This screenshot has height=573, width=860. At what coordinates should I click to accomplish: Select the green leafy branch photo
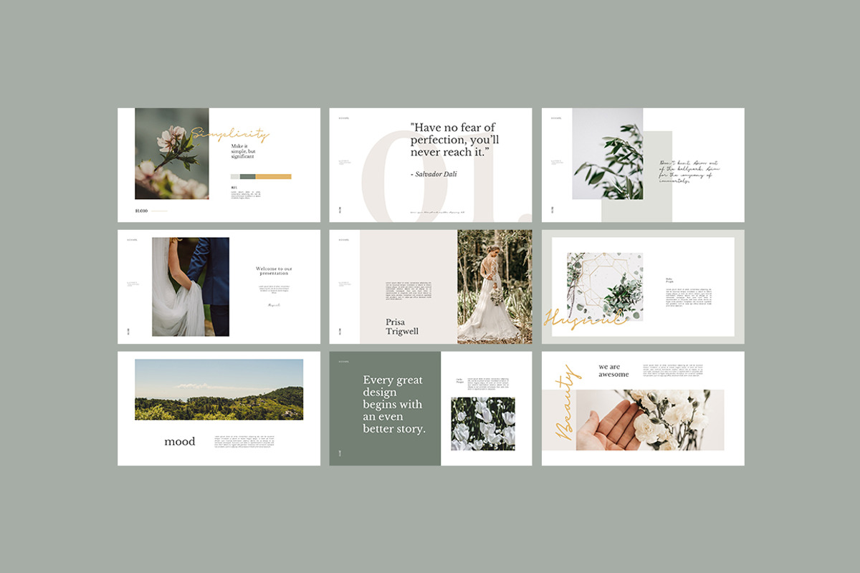point(608,154)
